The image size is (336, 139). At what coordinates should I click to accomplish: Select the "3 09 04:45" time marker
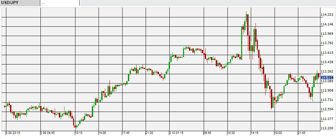[x=47, y=133]
